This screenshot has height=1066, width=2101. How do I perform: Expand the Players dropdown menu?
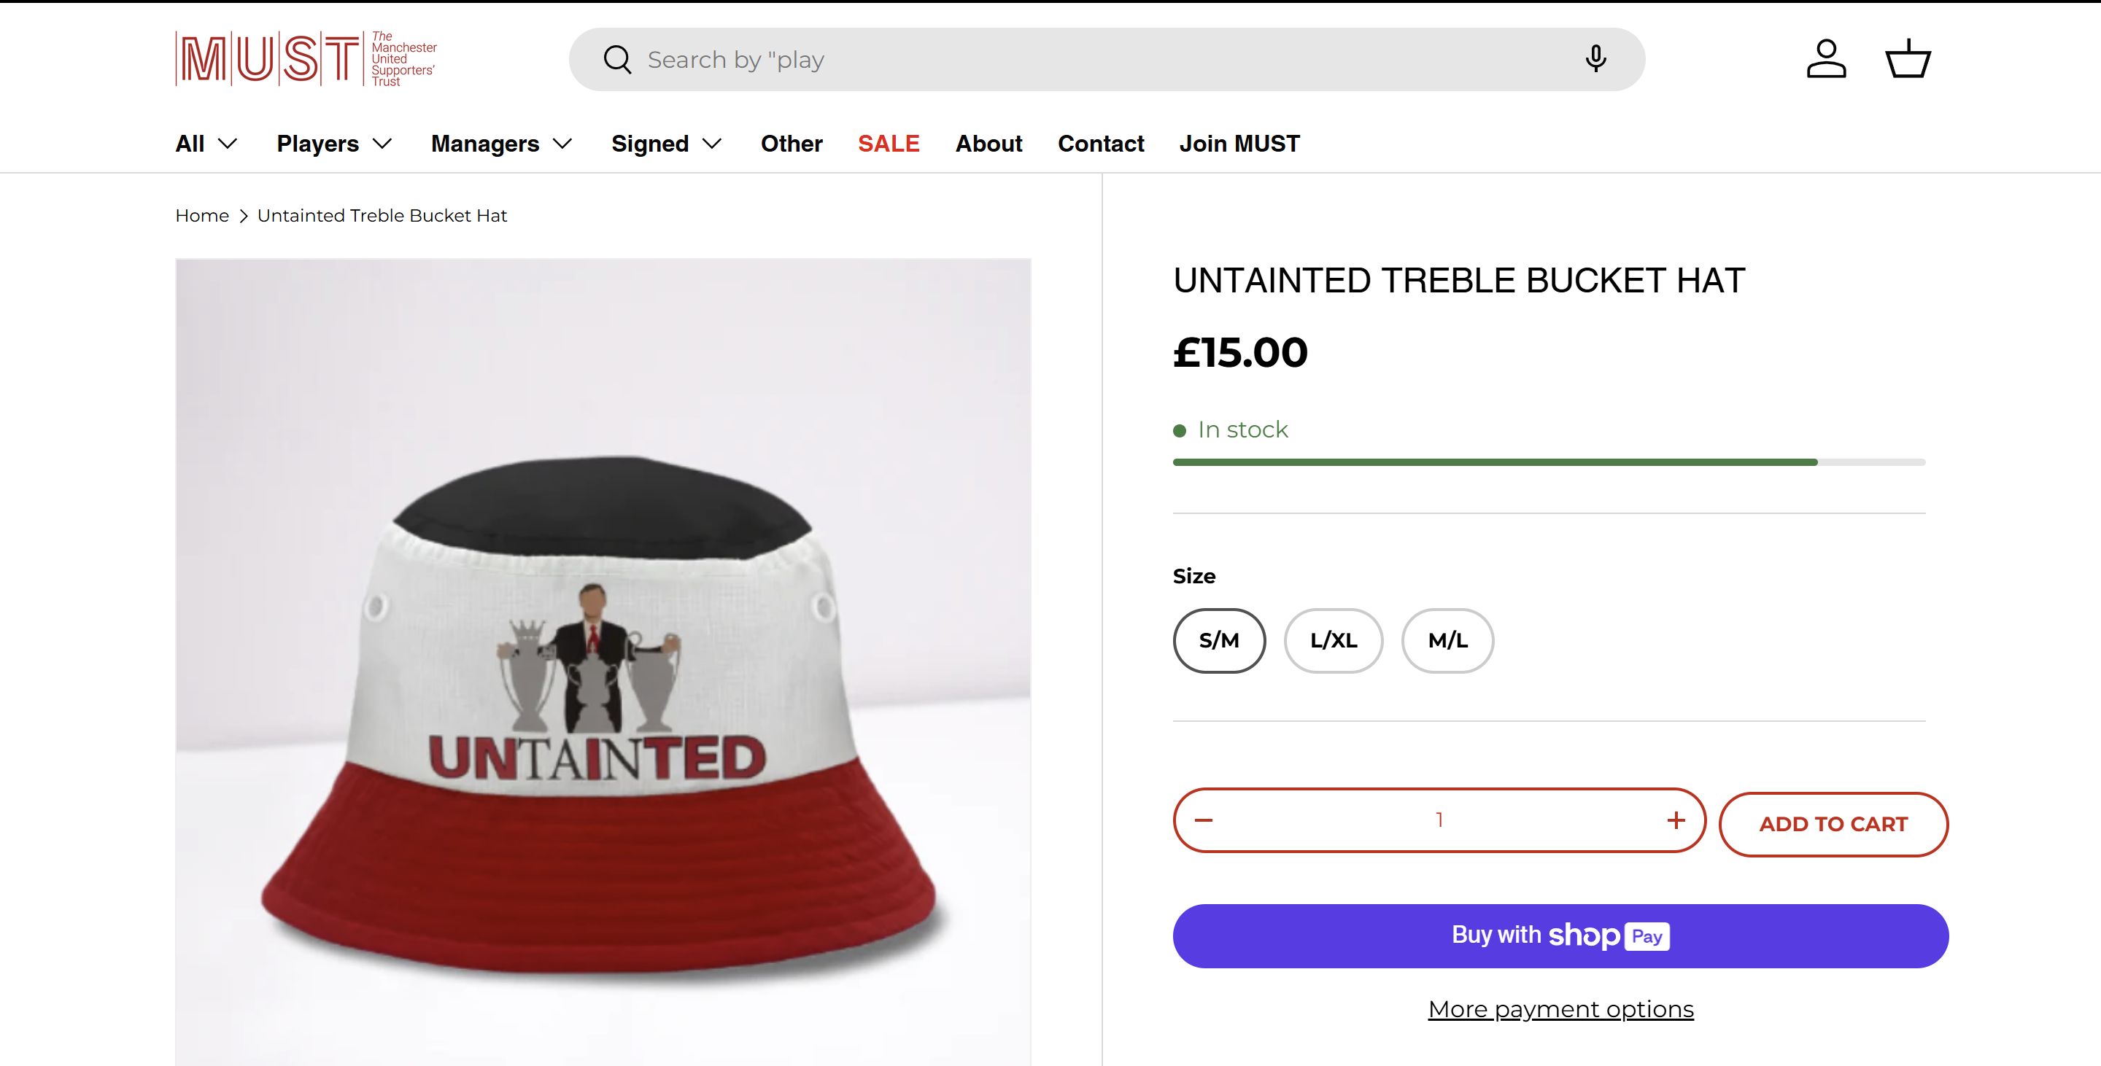click(x=334, y=144)
